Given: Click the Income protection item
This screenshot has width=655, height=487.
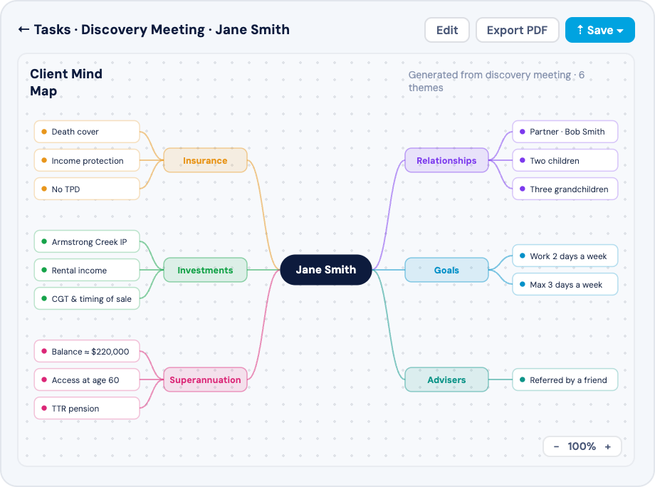Looking at the screenshot, I should (x=87, y=161).
